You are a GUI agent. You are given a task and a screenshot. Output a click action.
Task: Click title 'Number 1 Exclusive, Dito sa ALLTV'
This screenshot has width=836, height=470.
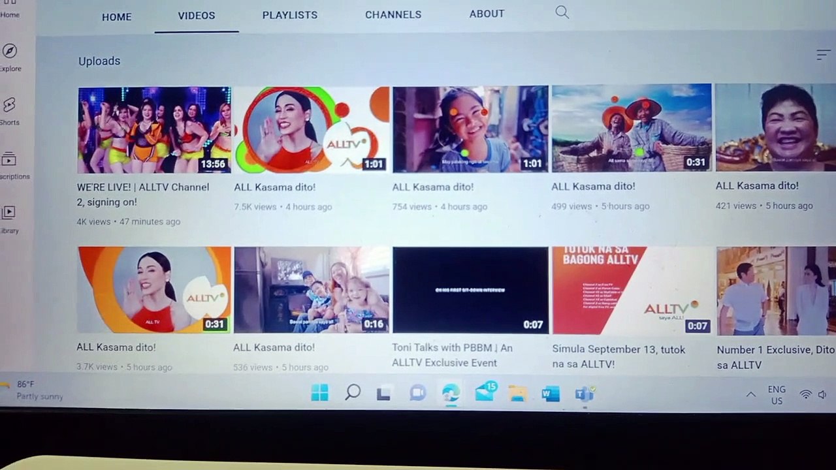coord(776,358)
